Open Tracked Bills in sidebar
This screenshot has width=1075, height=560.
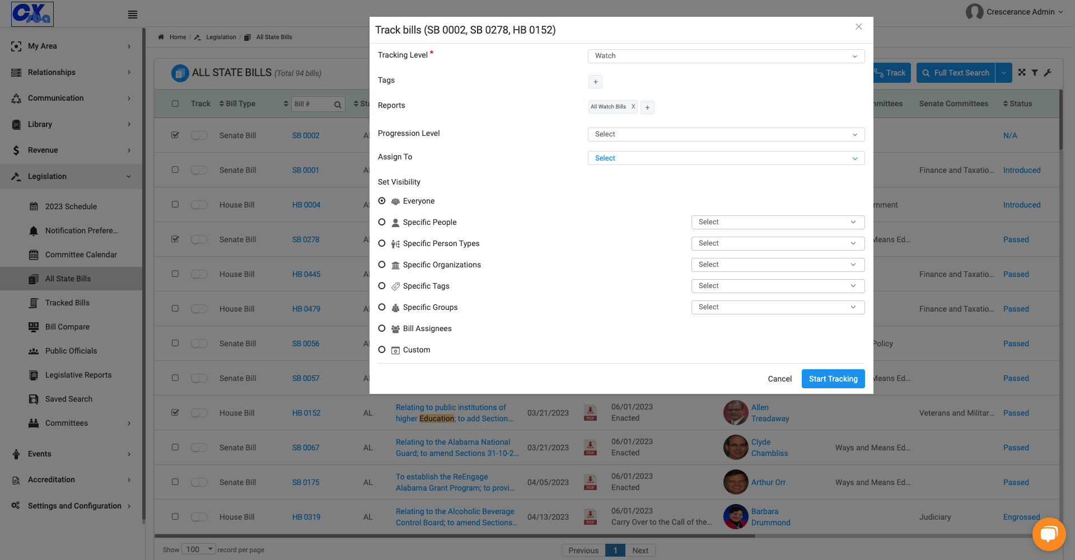tap(67, 303)
